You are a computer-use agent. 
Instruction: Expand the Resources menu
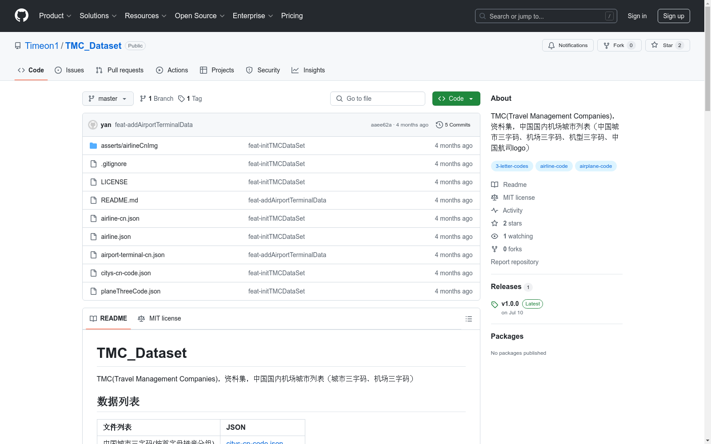[146, 16]
